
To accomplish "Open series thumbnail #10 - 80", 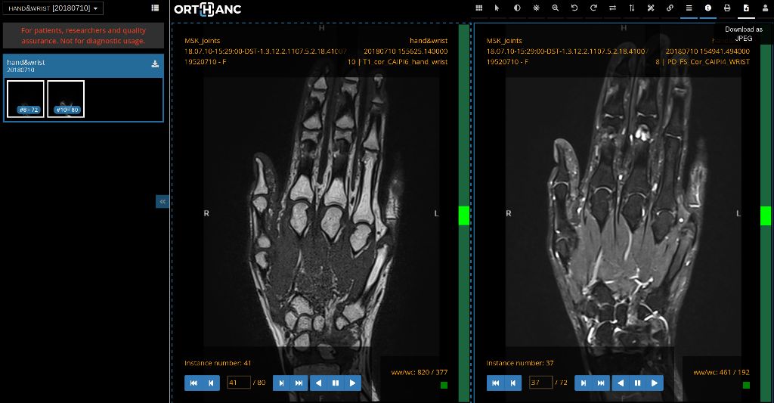I will (66, 99).
